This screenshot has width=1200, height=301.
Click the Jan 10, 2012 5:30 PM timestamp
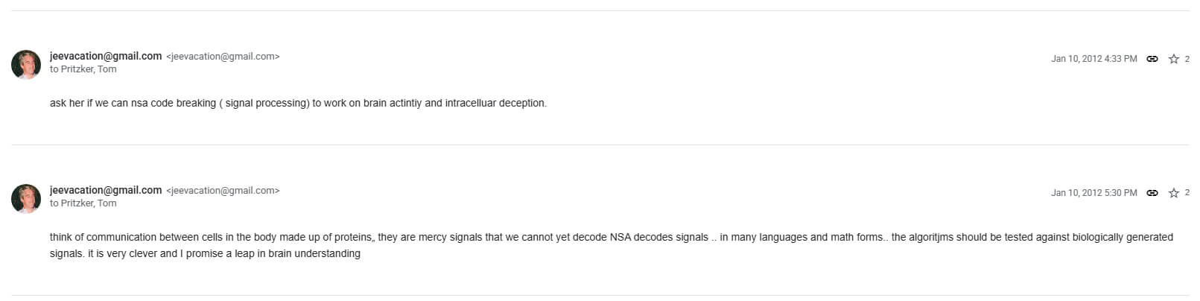(1093, 193)
